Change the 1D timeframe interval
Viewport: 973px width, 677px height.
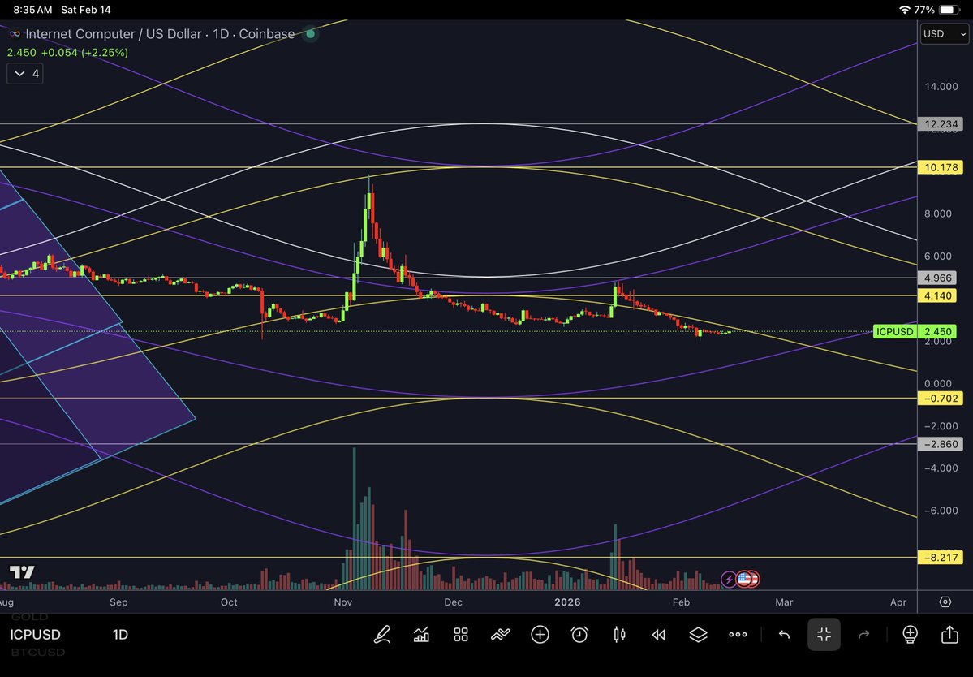[120, 634]
